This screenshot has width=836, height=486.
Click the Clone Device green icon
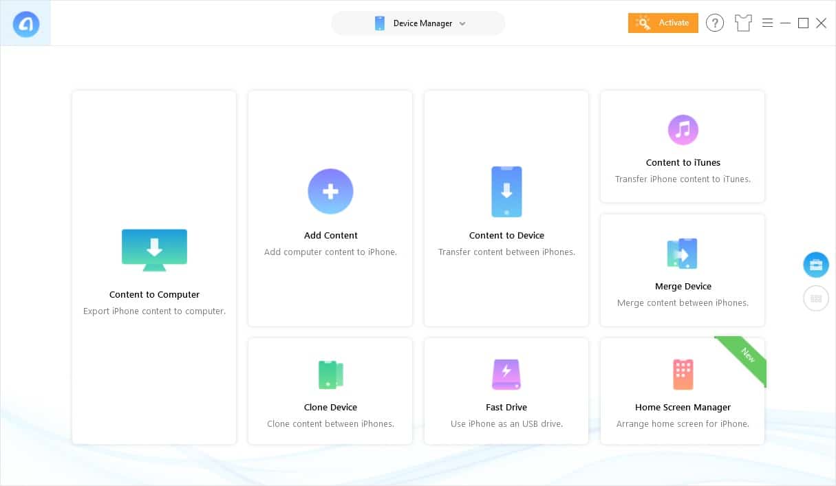330,375
